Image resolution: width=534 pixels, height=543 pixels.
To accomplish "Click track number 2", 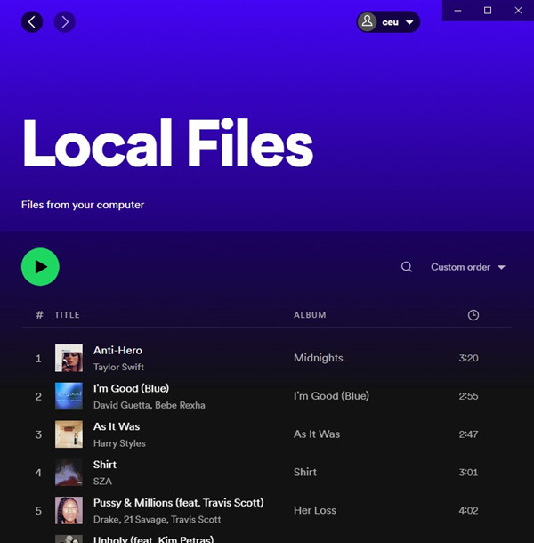I will click(38, 396).
